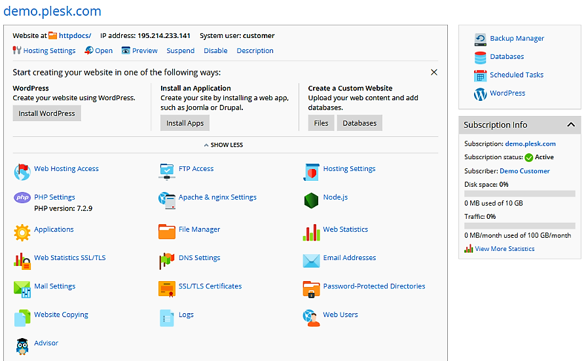This screenshot has height=361, width=586.
Task: Click the Disk space usage bar
Action: 520,194
